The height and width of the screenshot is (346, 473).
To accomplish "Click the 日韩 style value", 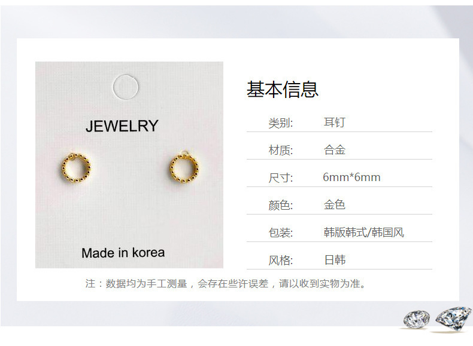I will (335, 260).
